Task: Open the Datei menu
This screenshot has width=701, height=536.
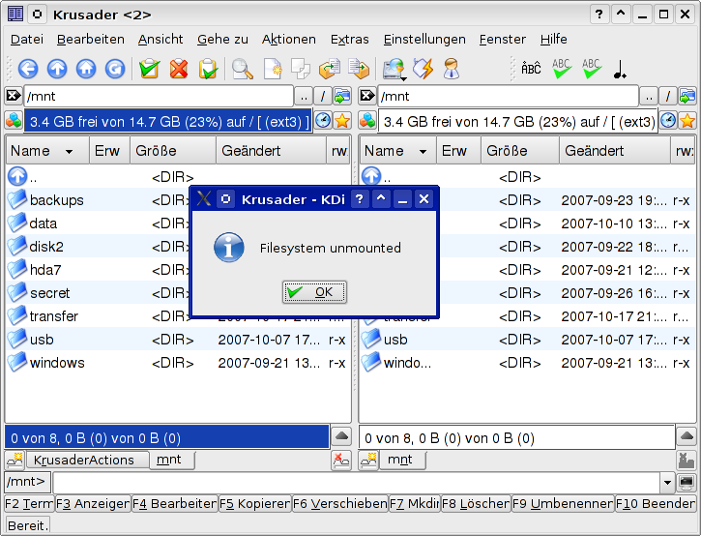Action: coord(27,40)
